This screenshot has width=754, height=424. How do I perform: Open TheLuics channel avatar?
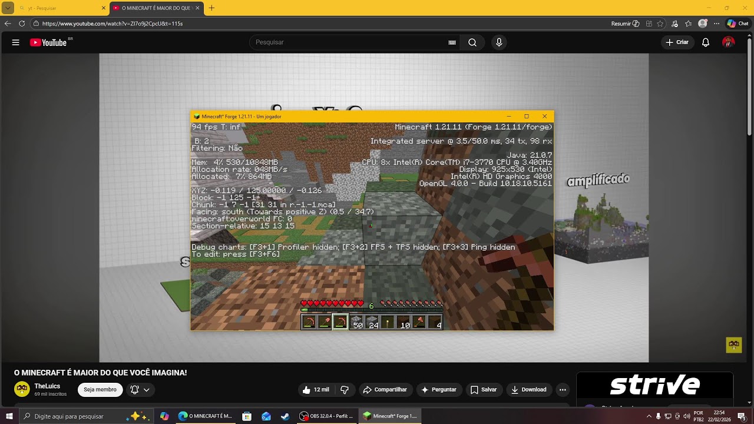pos(22,389)
